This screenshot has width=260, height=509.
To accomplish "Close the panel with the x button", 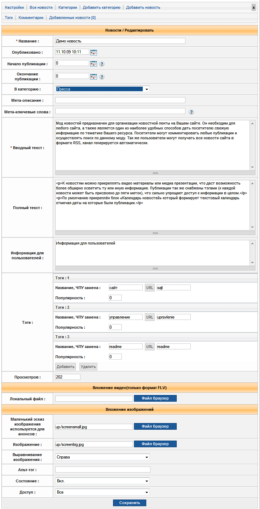I will click(x=254, y=7).
